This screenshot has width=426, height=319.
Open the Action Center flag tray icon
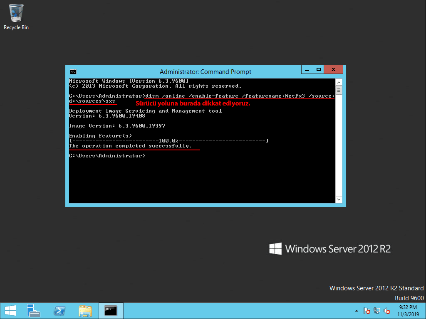pyautogui.click(x=367, y=311)
